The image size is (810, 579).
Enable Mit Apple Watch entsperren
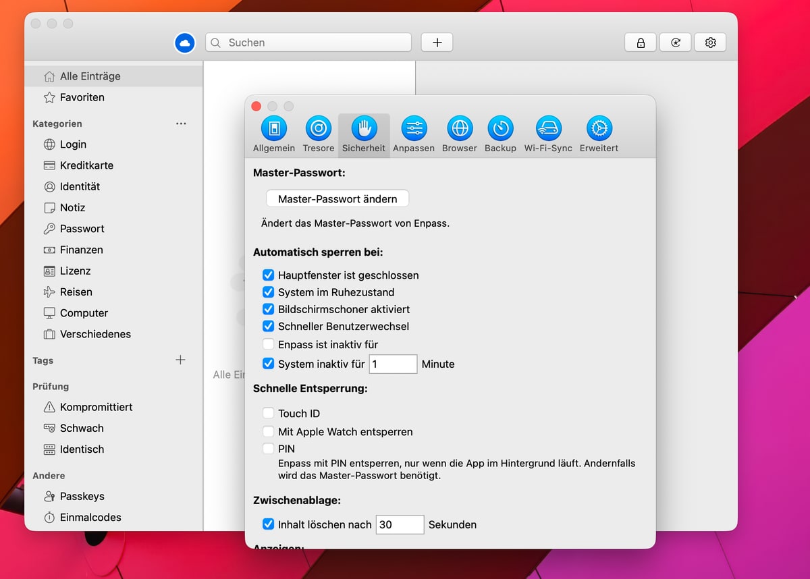[x=269, y=431]
